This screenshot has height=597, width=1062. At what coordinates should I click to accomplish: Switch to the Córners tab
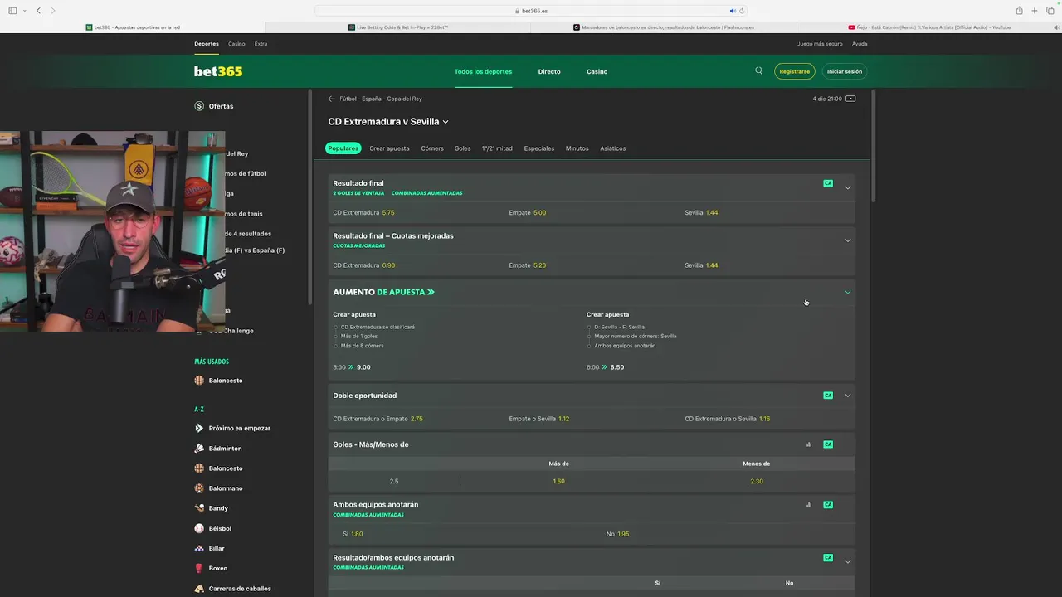click(x=432, y=148)
